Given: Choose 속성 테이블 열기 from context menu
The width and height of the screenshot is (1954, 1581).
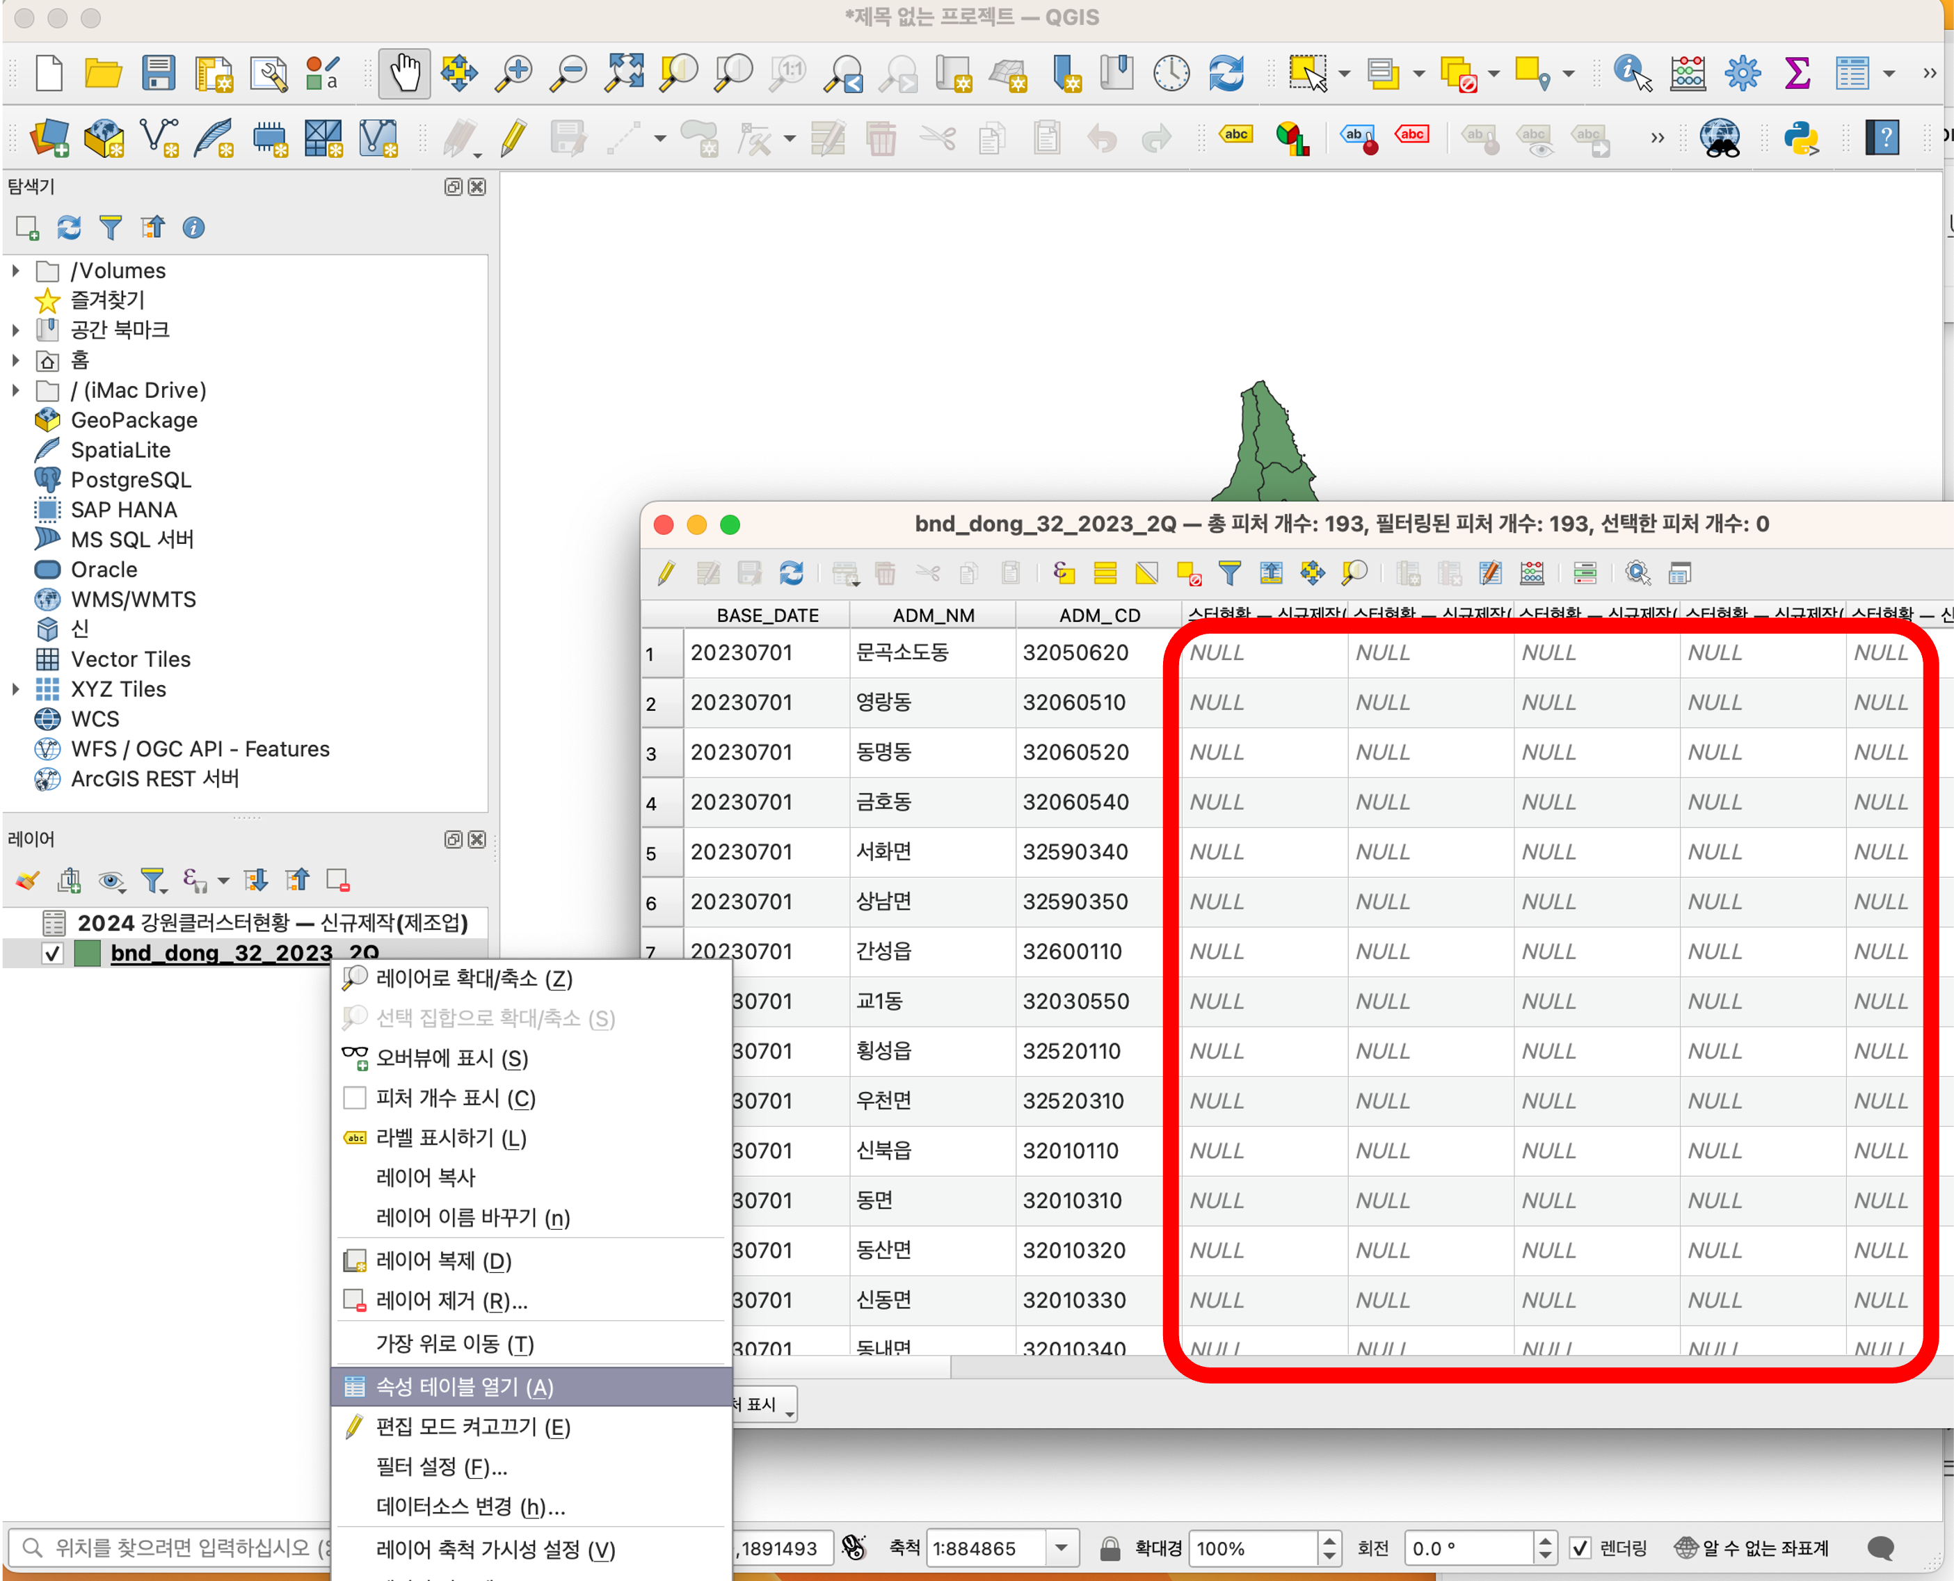Looking at the screenshot, I should [465, 1386].
